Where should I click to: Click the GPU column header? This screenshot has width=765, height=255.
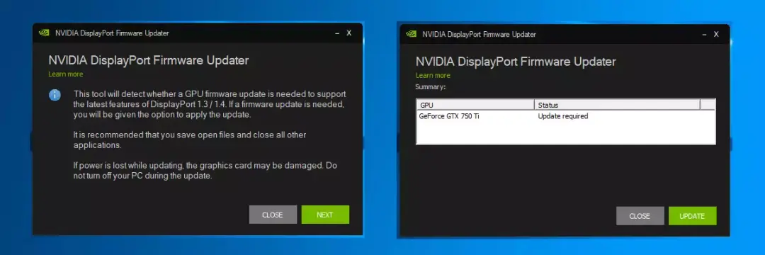coord(476,105)
